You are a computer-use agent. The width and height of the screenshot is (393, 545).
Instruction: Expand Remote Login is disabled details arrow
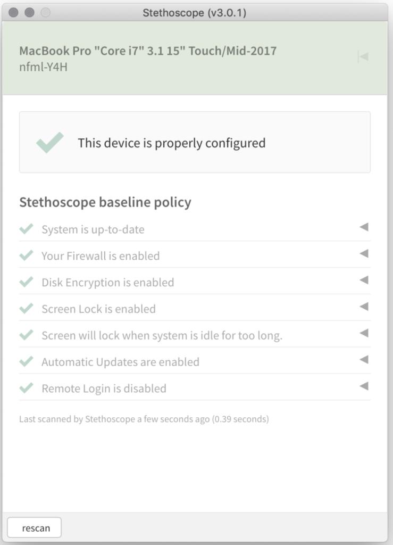(364, 386)
